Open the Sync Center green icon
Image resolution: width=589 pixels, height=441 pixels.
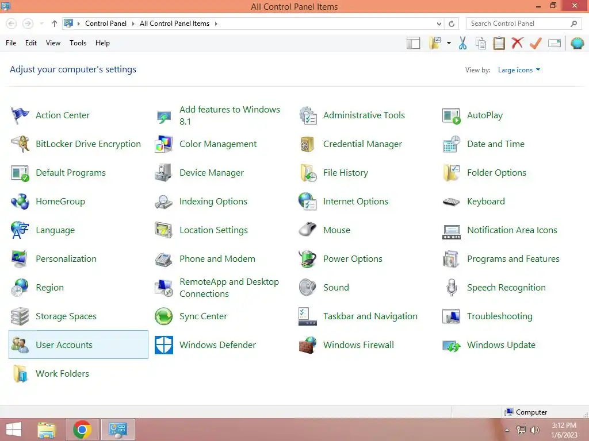click(x=164, y=316)
